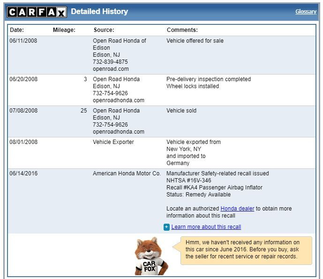This screenshot has height=279, width=323.
Task: Select date 08/01/2008
Action: coord(23,142)
